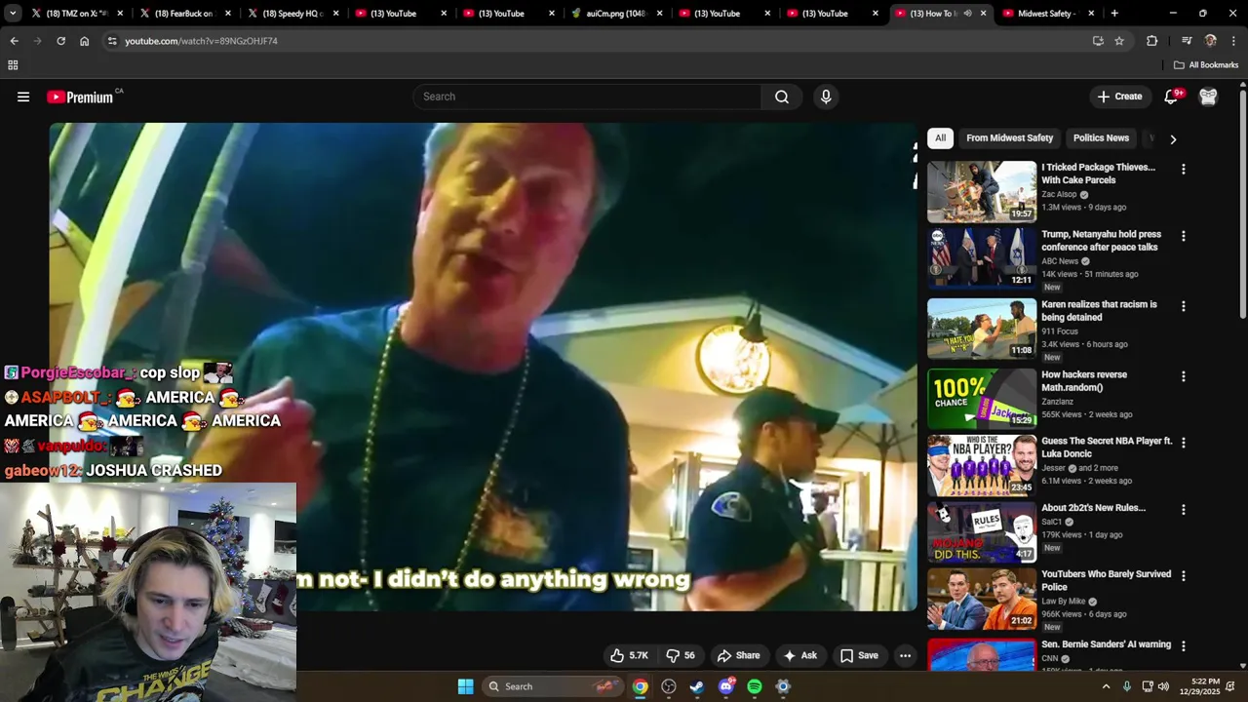Reload the page
This screenshot has height=702, width=1248.
pos(60,41)
